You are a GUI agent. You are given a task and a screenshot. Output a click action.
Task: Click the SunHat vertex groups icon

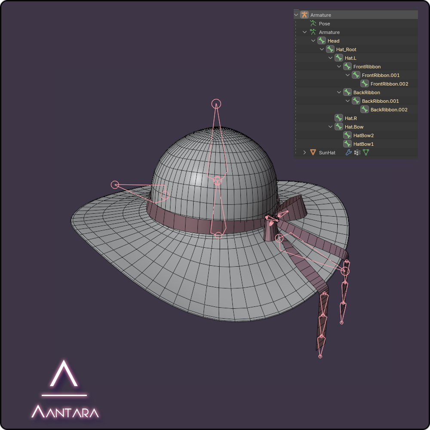point(357,153)
